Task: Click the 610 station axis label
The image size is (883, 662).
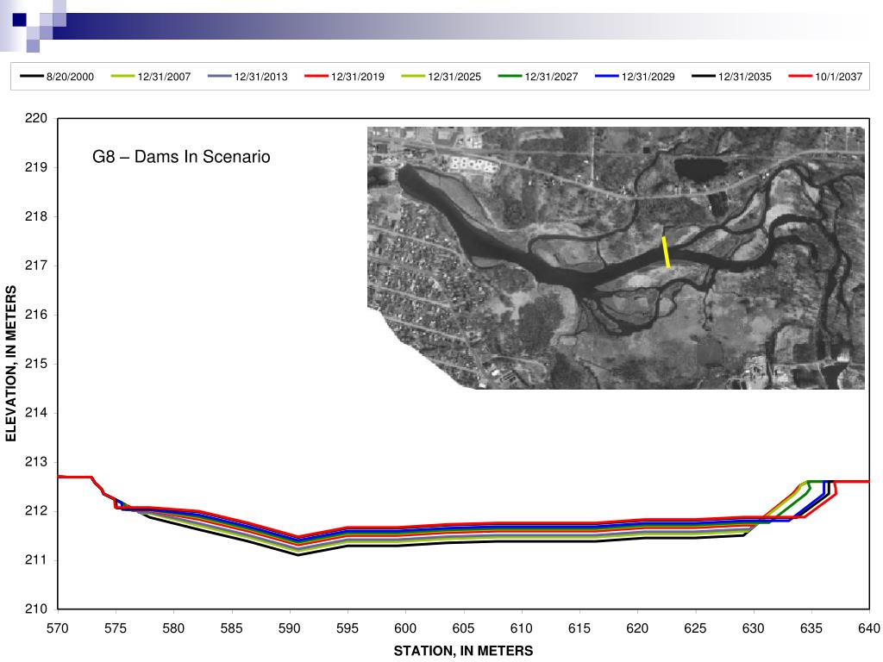Action: [522, 628]
